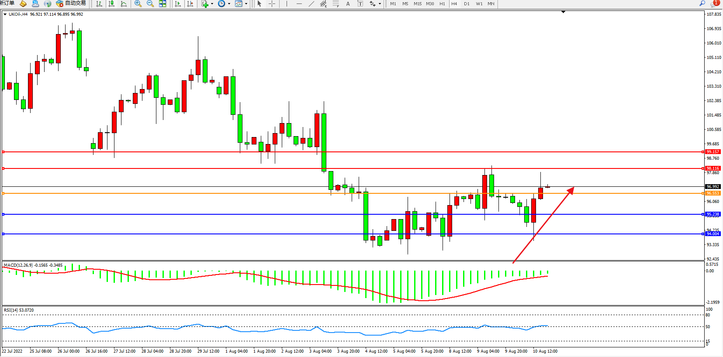Select the Fibonacci retracement tool
Screen dimensions: 723x357
(x=336, y=3)
